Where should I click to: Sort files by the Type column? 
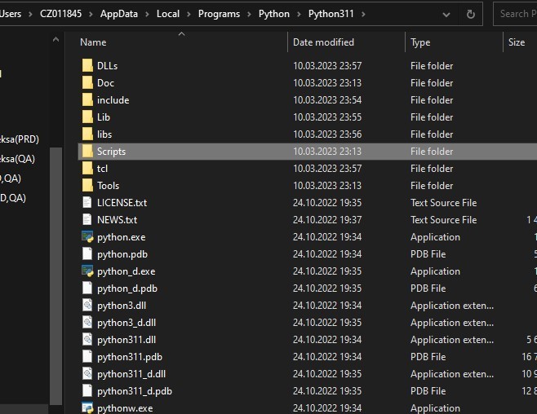(420, 42)
